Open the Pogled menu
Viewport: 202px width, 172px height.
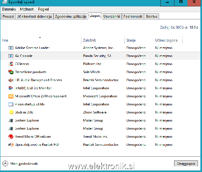point(43,9)
